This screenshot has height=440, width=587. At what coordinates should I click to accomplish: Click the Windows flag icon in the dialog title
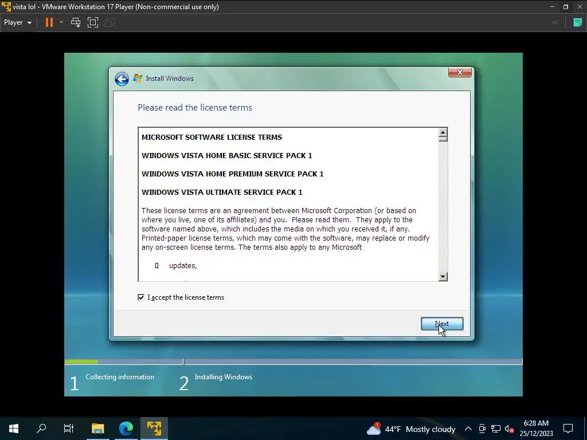click(x=138, y=78)
